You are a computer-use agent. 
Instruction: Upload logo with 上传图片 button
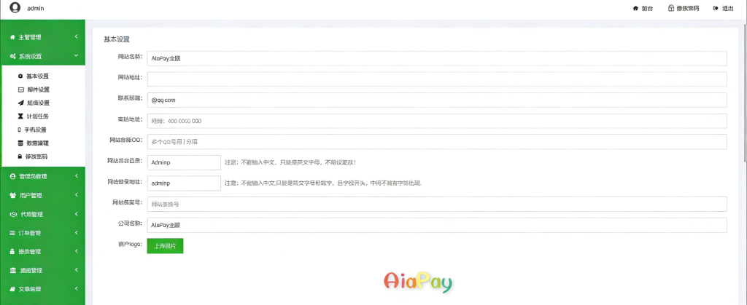pyautogui.click(x=165, y=245)
